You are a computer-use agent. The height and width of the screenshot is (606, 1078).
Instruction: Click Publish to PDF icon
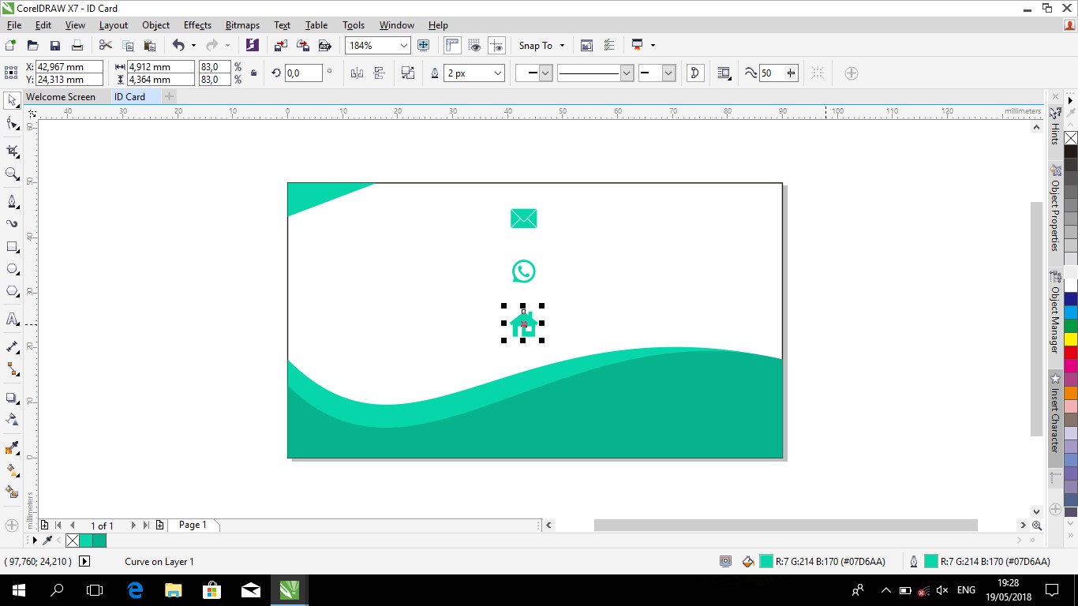pyautogui.click(x=324, y=46)
